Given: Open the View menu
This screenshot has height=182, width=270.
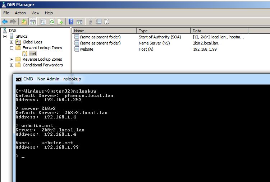Looking at the screenshot, I should [35, 13].
